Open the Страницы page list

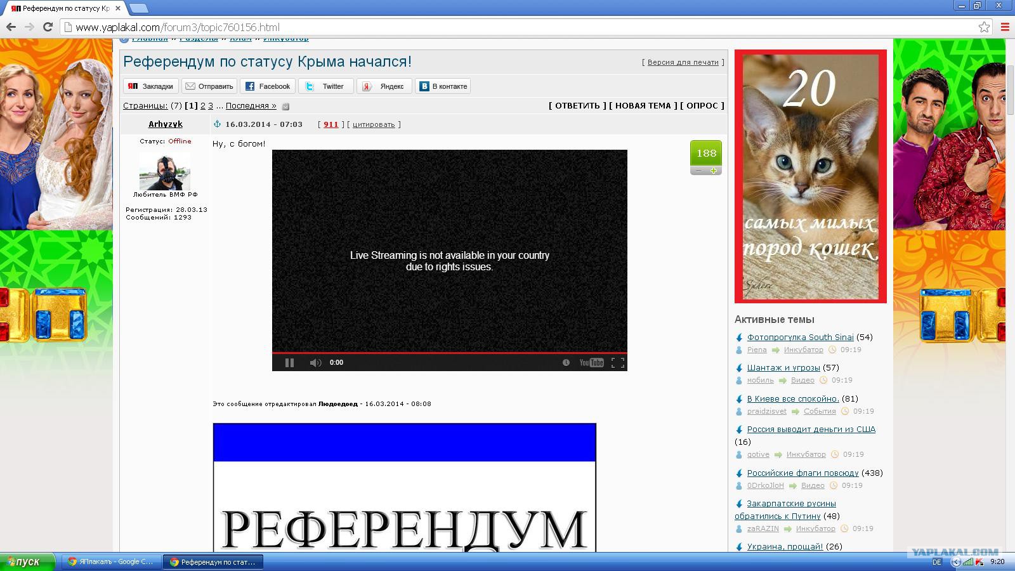pos(145,106)
